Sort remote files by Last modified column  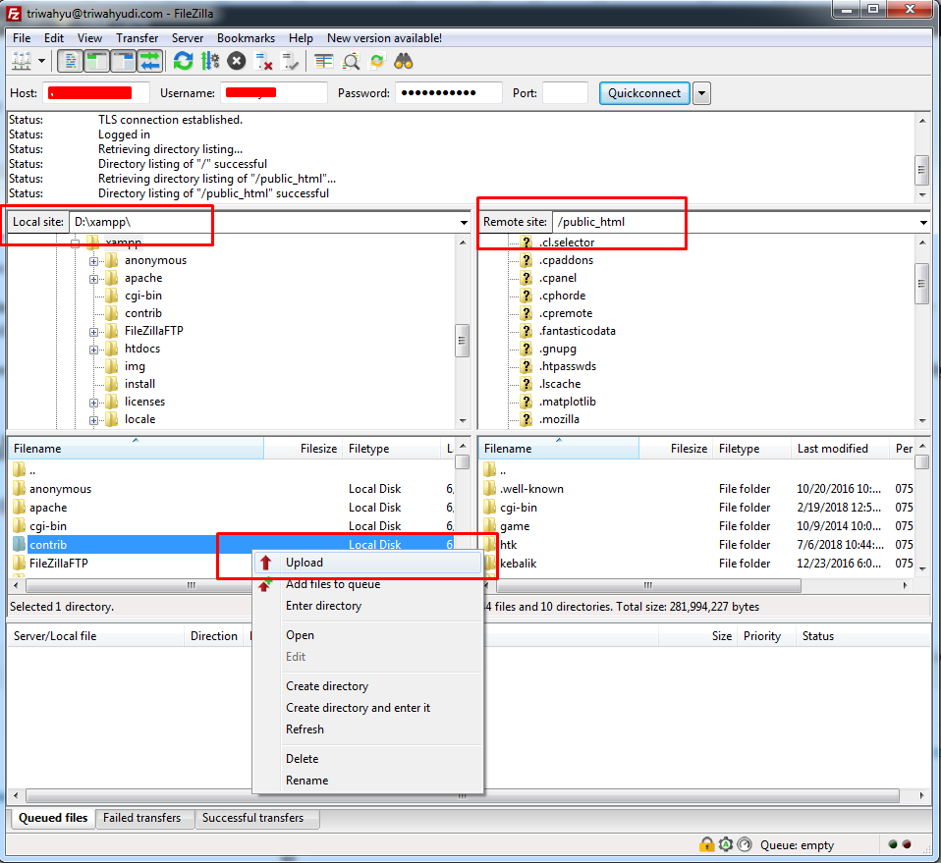840,449
